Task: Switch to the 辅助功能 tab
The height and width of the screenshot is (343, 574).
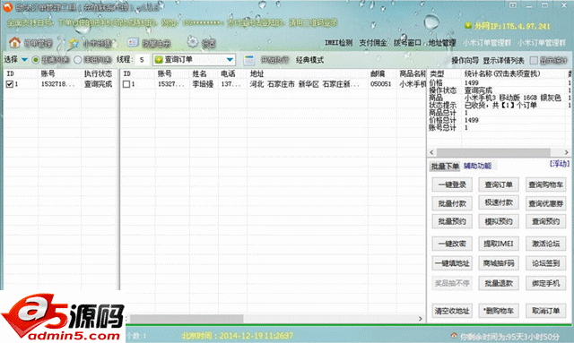Action: coord(477,166)
